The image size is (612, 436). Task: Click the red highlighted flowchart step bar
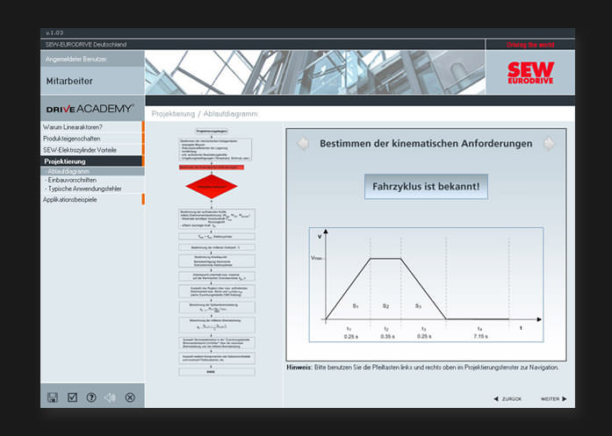pyautogui.click(x=212, y=168)
